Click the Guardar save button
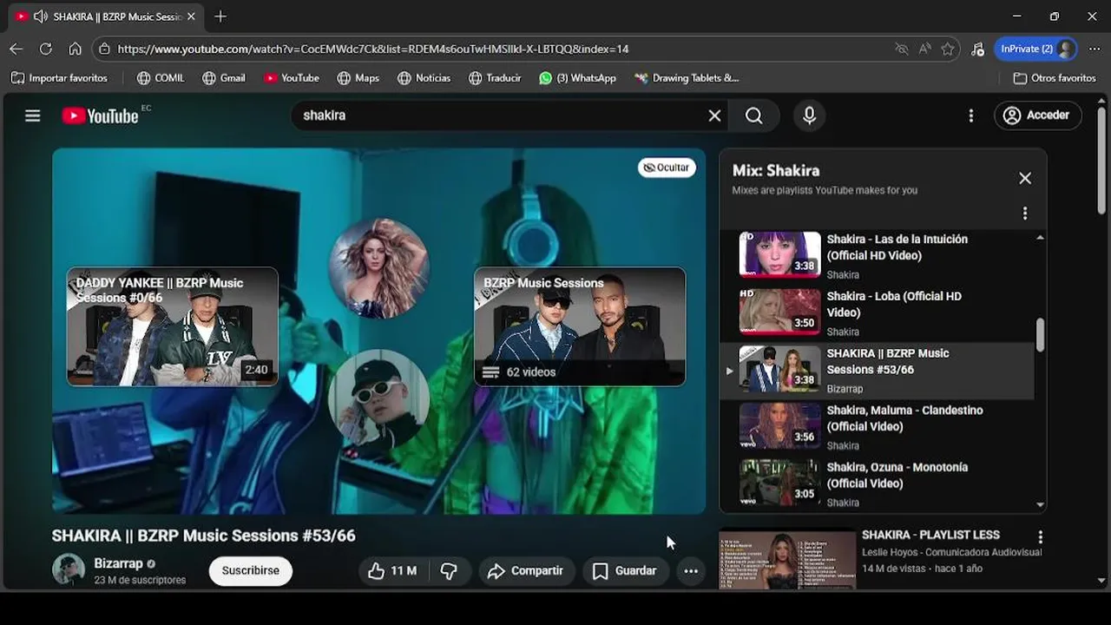This screenshot has height=625, width=1111. (624, 570)
